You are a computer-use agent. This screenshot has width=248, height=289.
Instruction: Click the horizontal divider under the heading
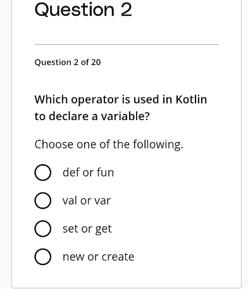coord(127,44)
